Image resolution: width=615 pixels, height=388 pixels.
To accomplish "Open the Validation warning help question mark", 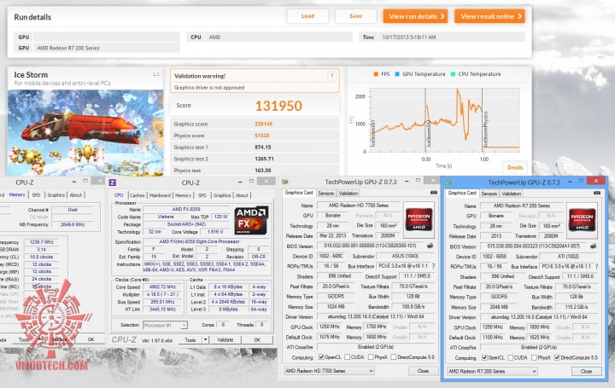I will [x=331, y=76].
